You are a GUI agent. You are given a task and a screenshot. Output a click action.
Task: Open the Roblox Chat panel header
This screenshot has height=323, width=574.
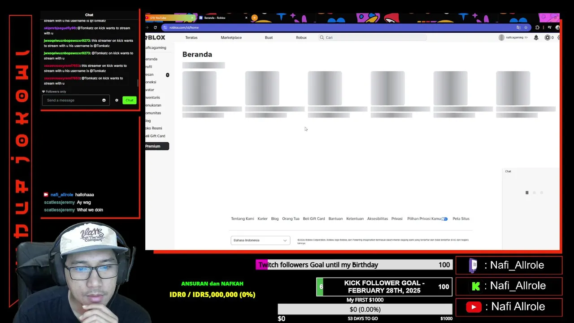click(531, 171)
